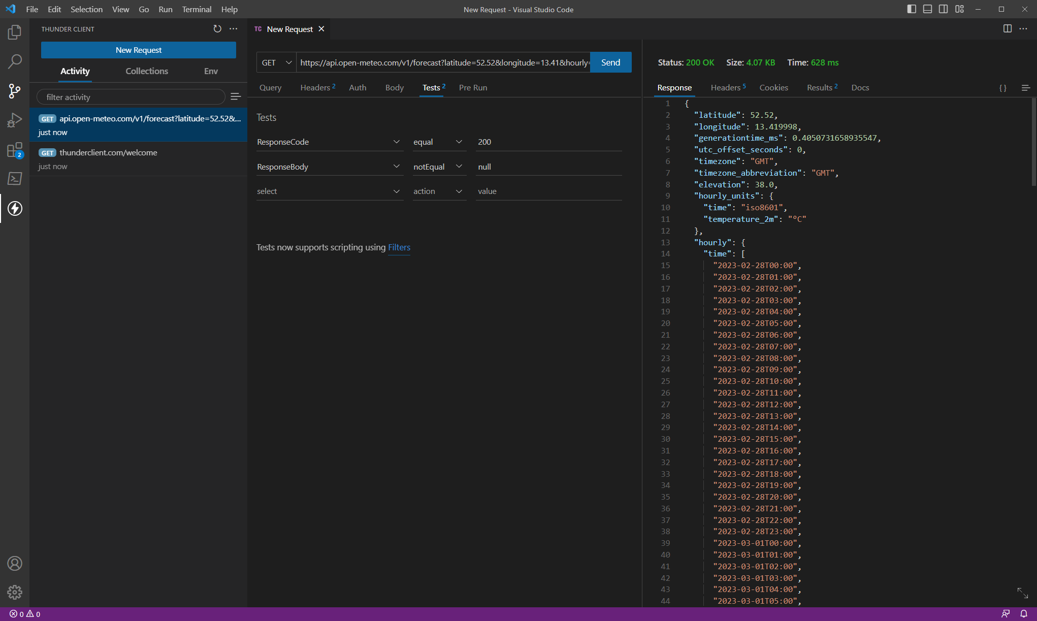Viewport: 1037px width, 621px height.
Task: Open the Thunder Client sidebar icon
Action: [15, 208]
